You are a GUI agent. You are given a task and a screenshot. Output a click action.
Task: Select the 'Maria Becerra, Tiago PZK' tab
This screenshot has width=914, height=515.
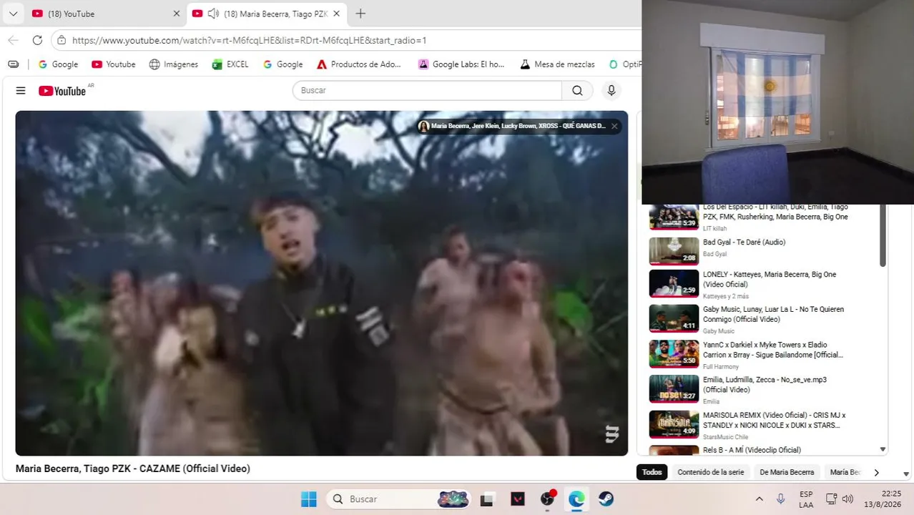click(266, 14)
